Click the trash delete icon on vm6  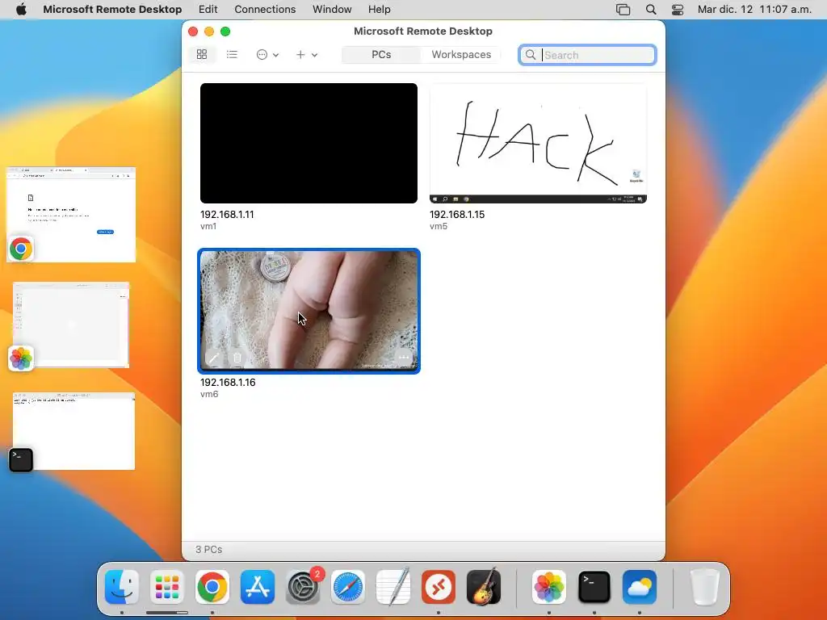237,358
